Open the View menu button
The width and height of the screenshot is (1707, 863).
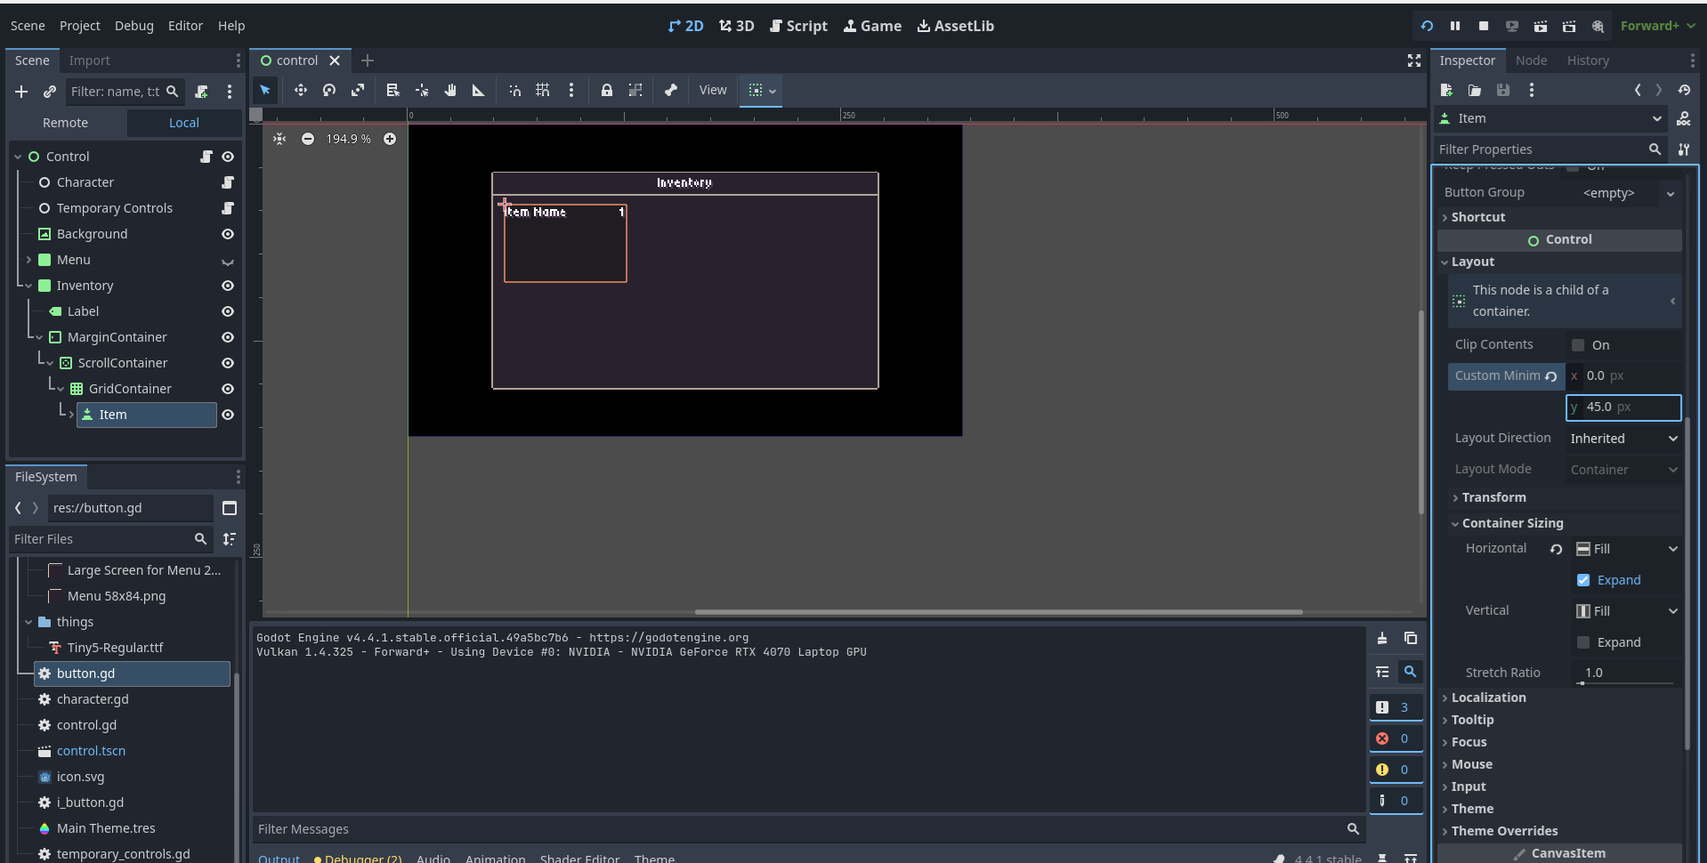712,90
